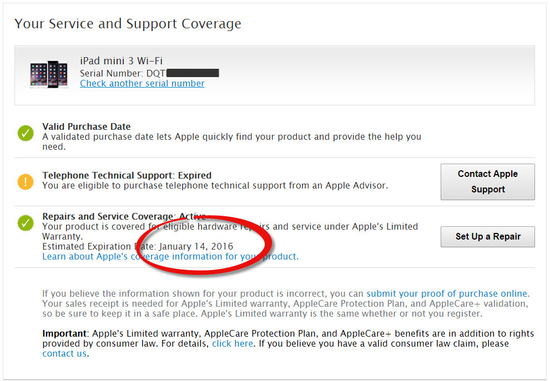Click the orange warning icon for Telephone Support
550x381 pixels.
click(26, 181)
